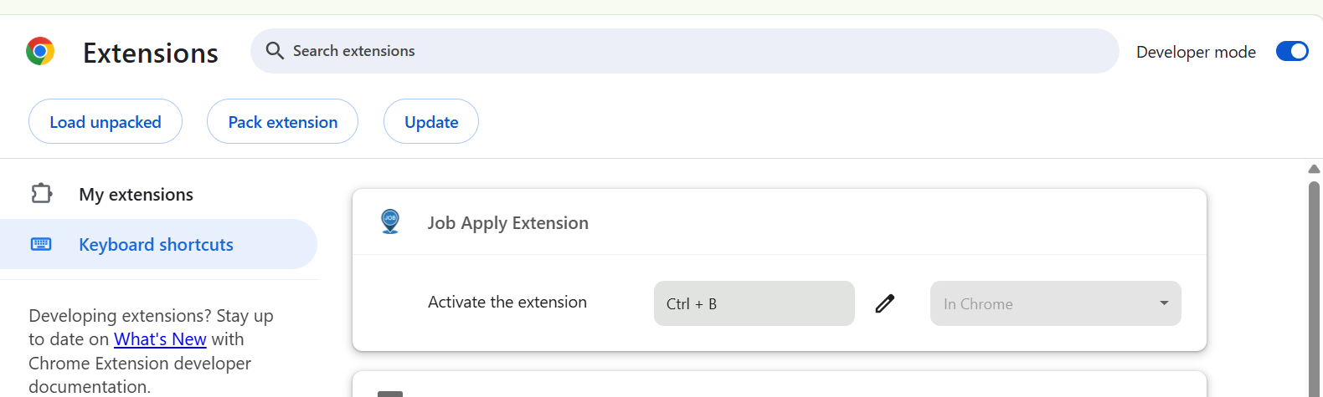
Task: Open the What's New link
Action: click(x=160, y=339)
